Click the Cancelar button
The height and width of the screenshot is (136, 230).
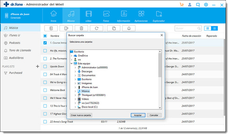pyautogui.click(x=154, y=115)
